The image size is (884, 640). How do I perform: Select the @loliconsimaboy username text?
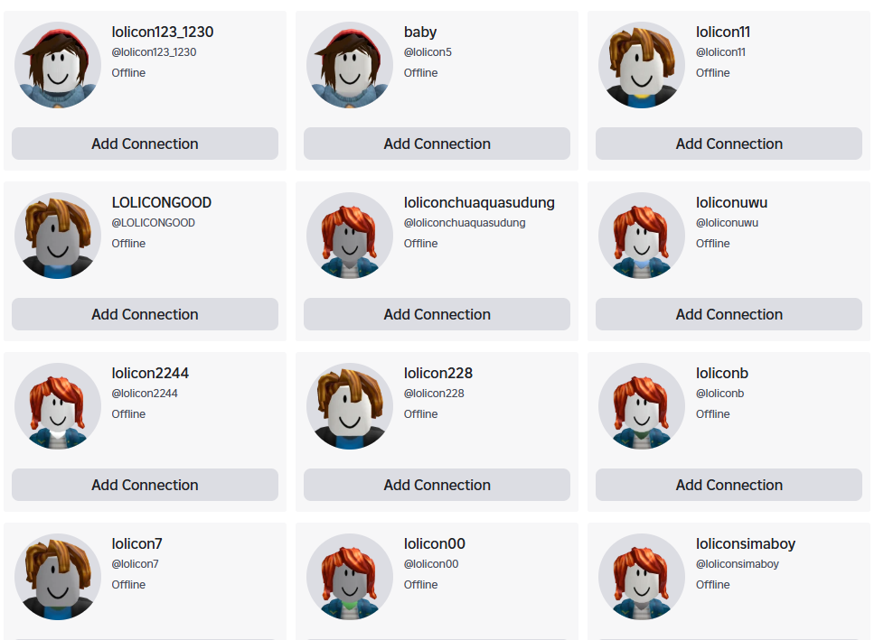pyautogui.click(x=737, y=564)
